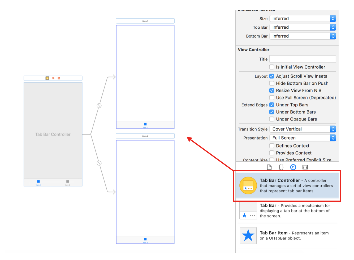354x260 pixels.
Task: Click the yellow Tab Bar Controller scene icon
Action: click(x=47, y=78)
